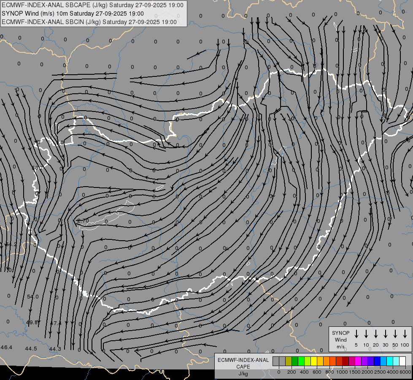This screenshot has height=380, width=413.
Task: Click the wind arrow above the 10 label
Action: coord(366,334)
